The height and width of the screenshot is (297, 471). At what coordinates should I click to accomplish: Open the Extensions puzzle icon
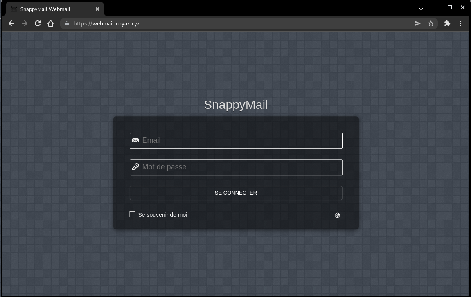[447, 24]
